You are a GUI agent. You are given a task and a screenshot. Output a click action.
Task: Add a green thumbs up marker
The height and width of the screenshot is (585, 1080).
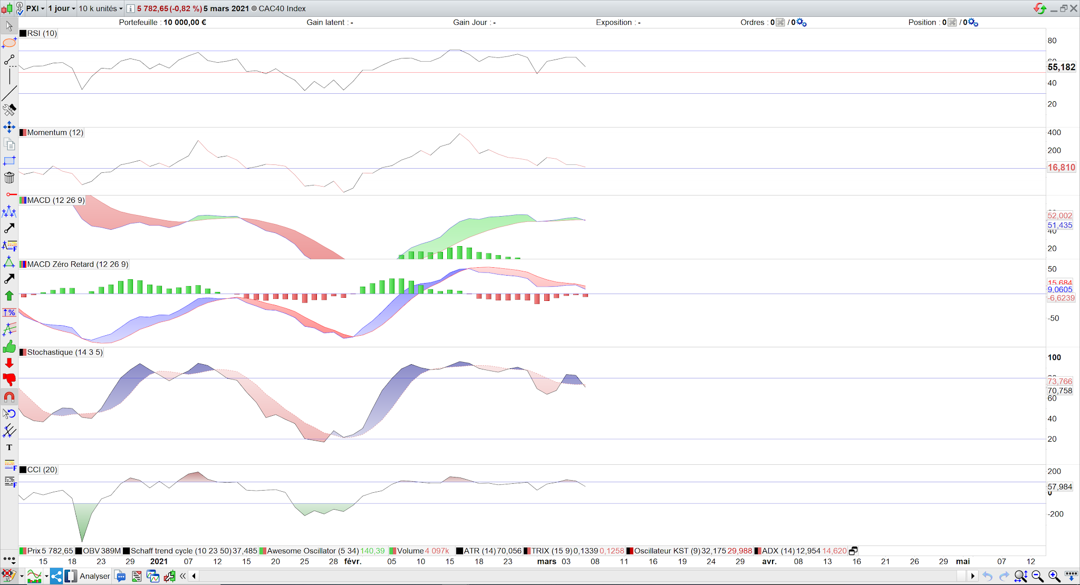(9, 346)
